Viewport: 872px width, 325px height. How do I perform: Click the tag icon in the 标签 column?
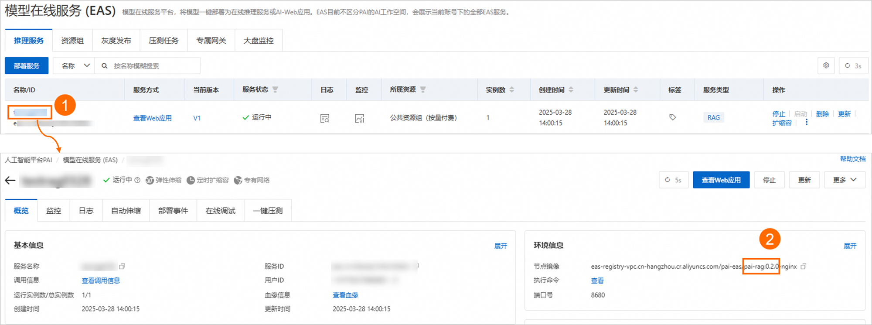(x=672, y=117)
